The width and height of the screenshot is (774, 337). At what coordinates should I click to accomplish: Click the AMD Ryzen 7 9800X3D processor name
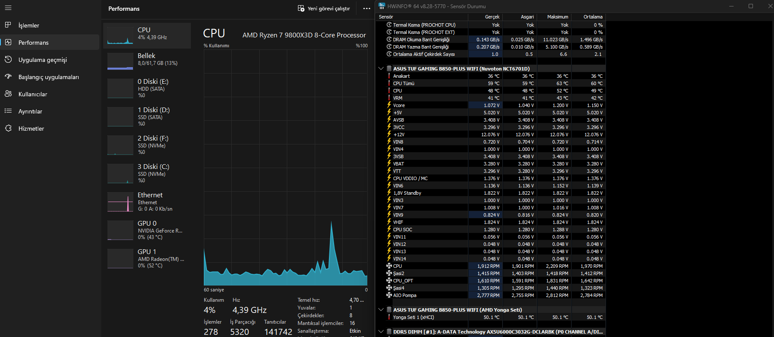[304, 35]
